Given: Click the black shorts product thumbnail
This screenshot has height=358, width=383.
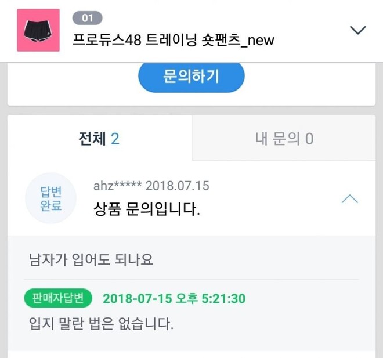Looking at the screenshot, I should tap(38, 30).
